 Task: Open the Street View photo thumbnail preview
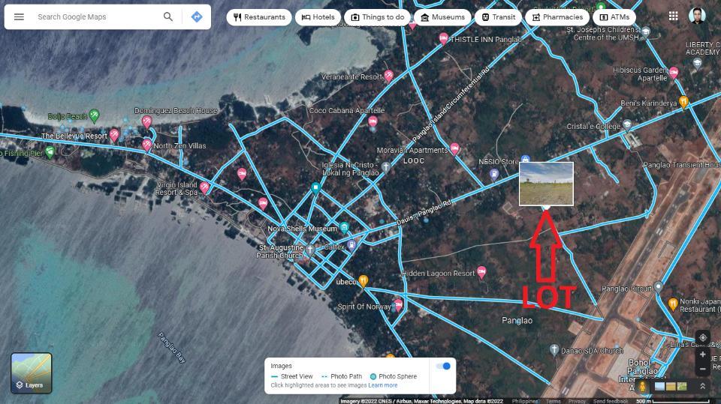pyautogui.click(x=546, y=183)
